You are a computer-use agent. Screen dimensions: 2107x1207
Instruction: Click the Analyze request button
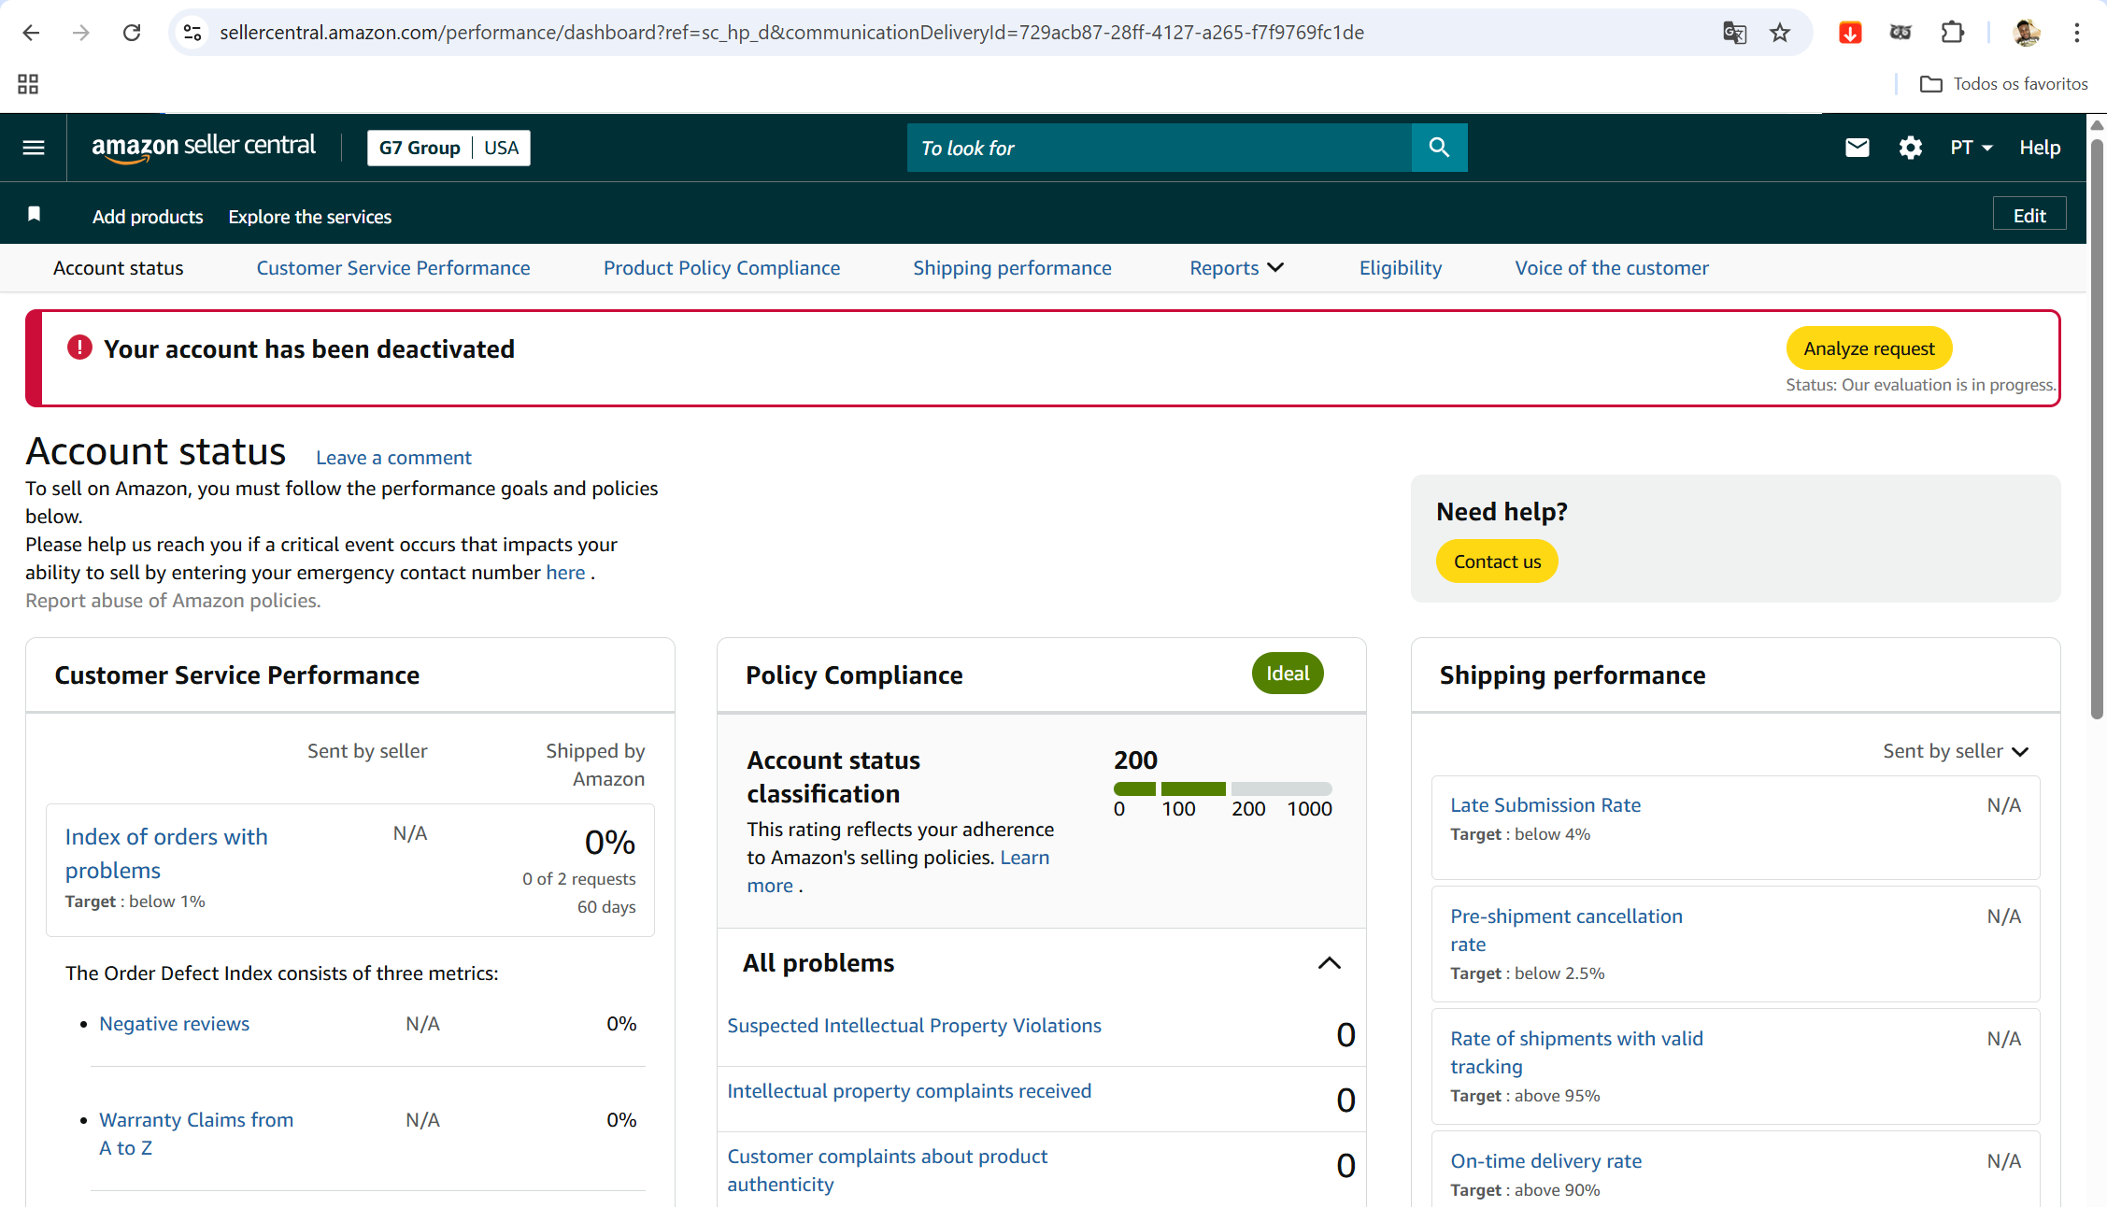pyautogui.click(x=1869, y=348)
